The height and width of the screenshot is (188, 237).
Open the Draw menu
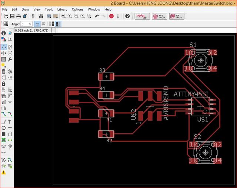coord(25,9)
